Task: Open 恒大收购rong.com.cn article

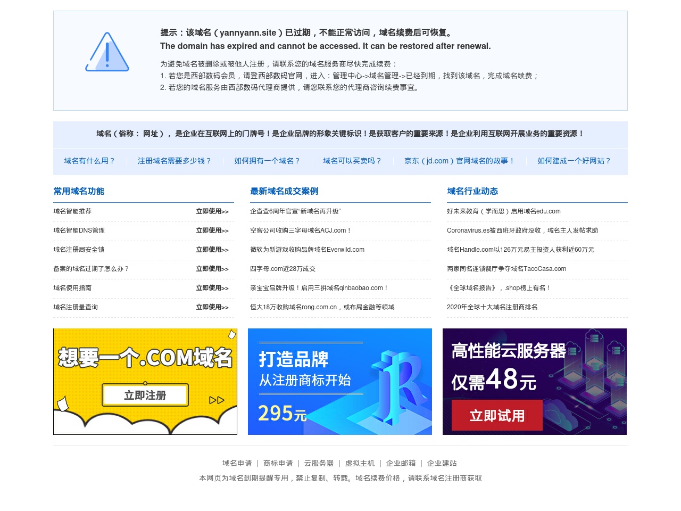Action: 322,307
